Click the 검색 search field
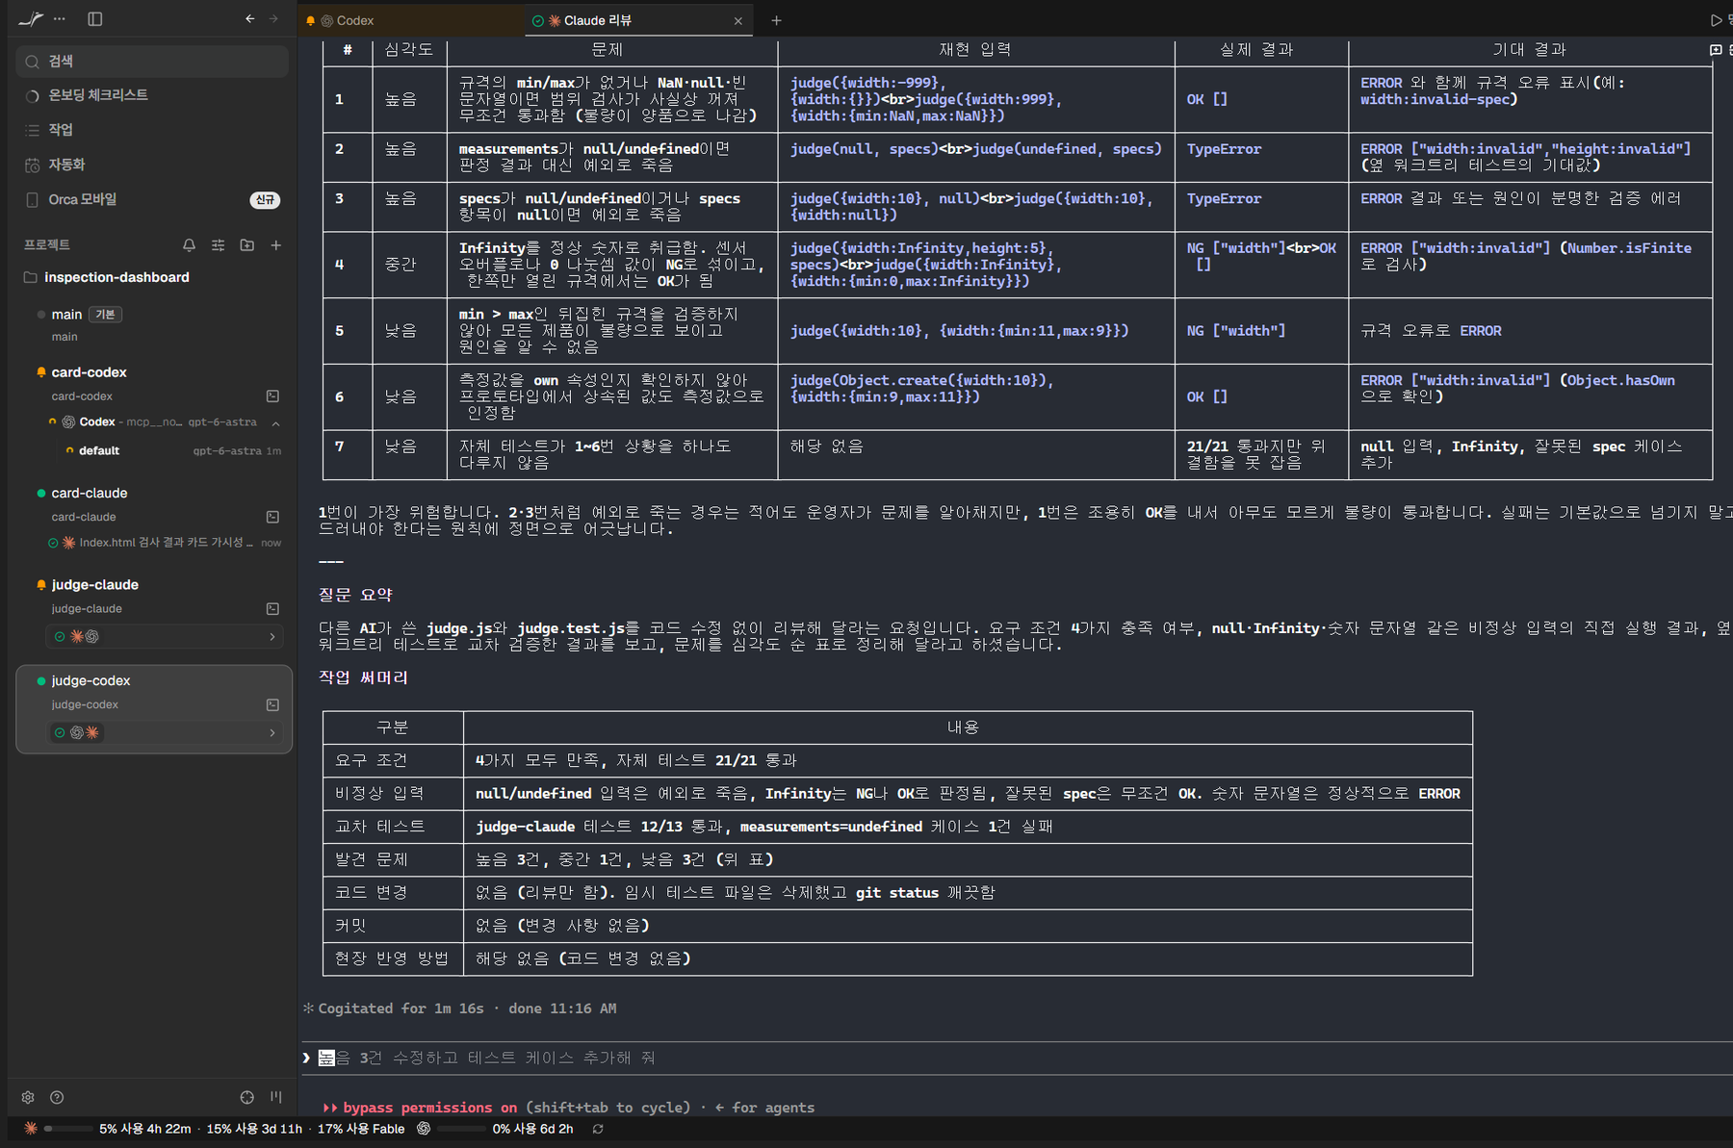This screenshot has height=1148, width=1733. (x=152, y=61)
